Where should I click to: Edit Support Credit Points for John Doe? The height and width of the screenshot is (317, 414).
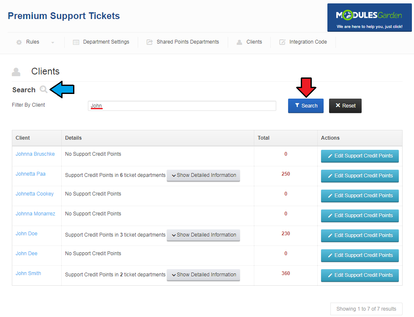click(x=360, y=235)
